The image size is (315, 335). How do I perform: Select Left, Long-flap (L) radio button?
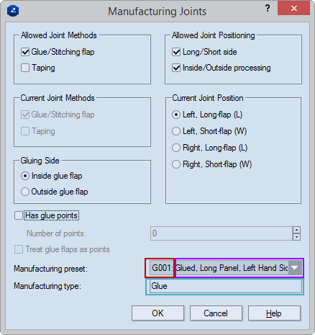(176, 115)
